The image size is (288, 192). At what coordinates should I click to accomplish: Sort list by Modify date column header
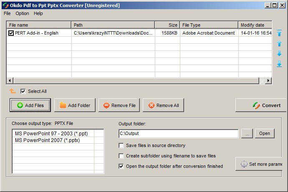255,25
